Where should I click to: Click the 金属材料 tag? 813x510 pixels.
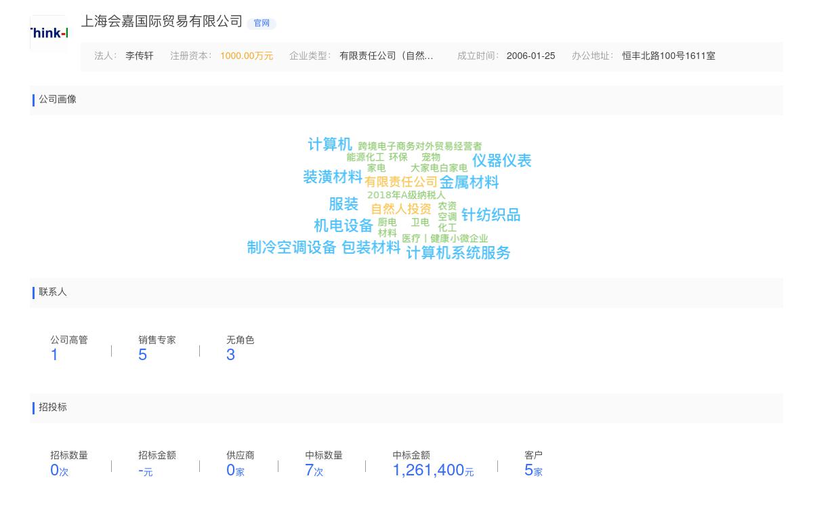coord(470,182)
